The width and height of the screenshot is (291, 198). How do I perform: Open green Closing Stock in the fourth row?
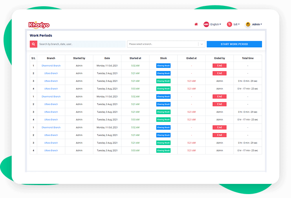coord(163,89)
